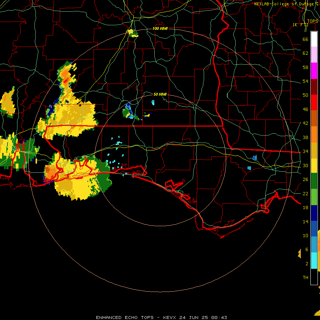Select the 10 value on the scale
The height and width of the screenshot is (320, 320).
(305, 236)
